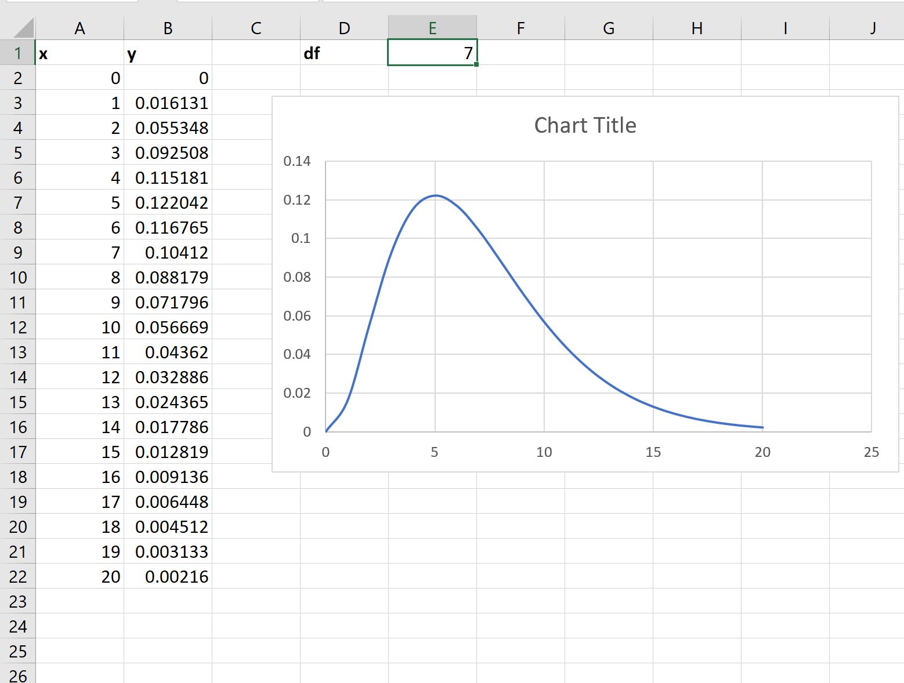Click cell E1 fill handle
The image size is (904, 683).
(x=476, y=64)
